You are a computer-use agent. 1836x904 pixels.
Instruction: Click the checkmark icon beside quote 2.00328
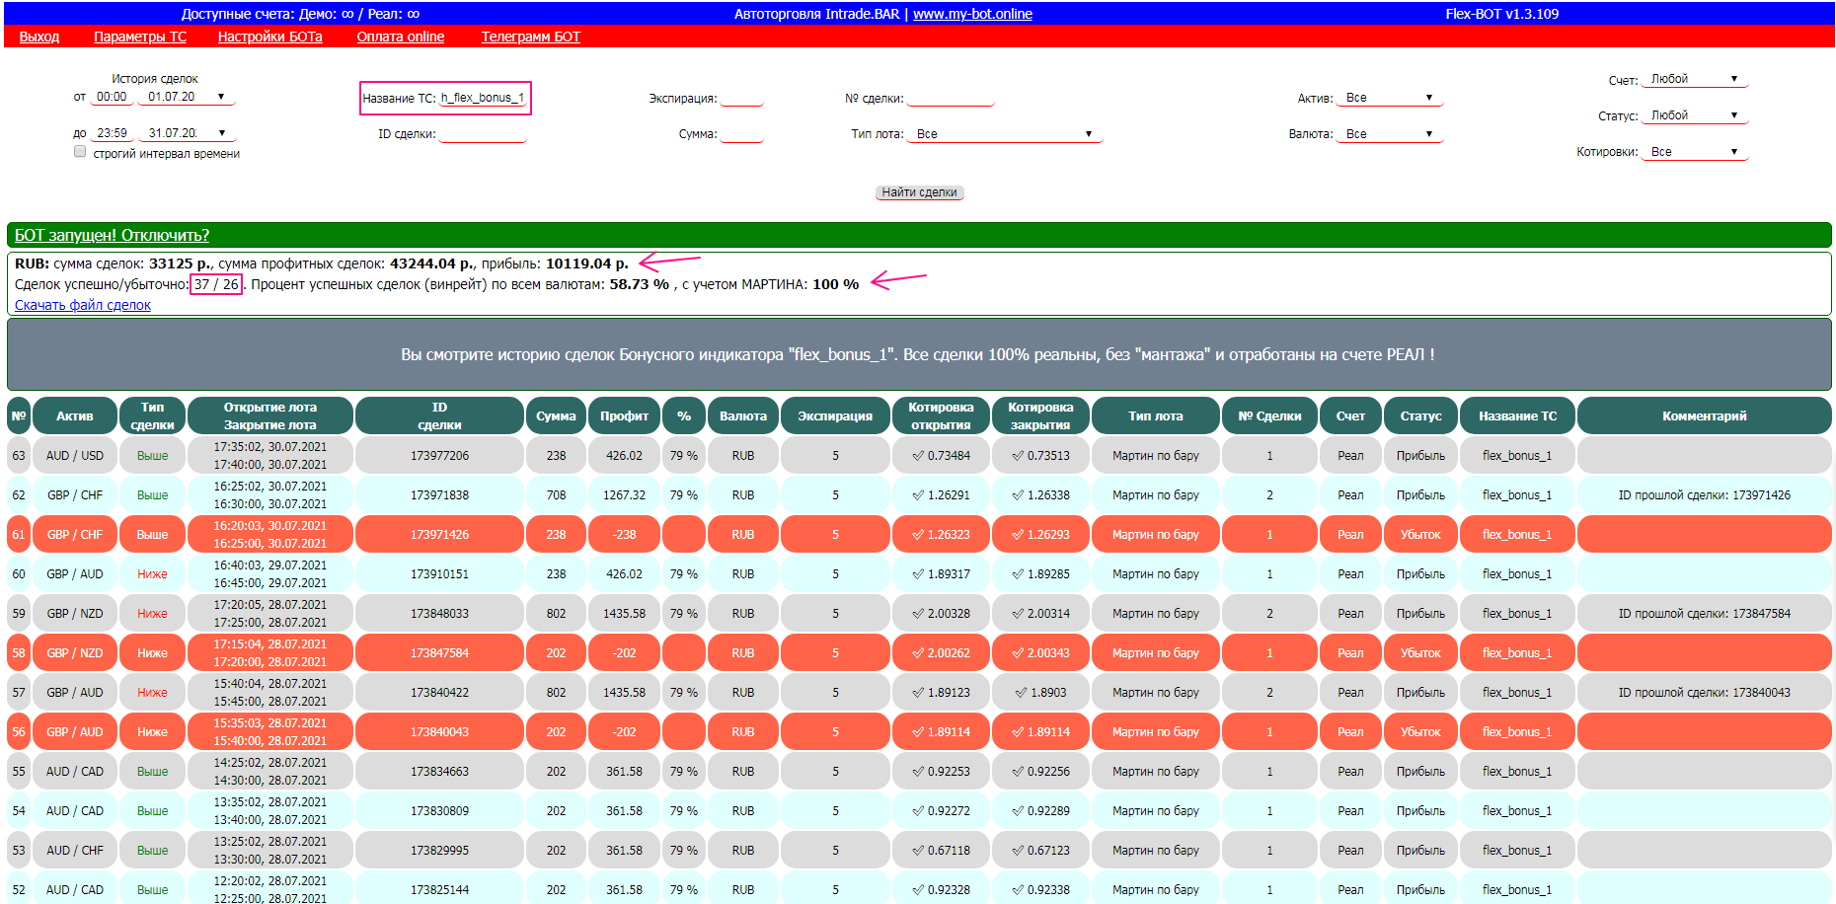pos(918,614)
